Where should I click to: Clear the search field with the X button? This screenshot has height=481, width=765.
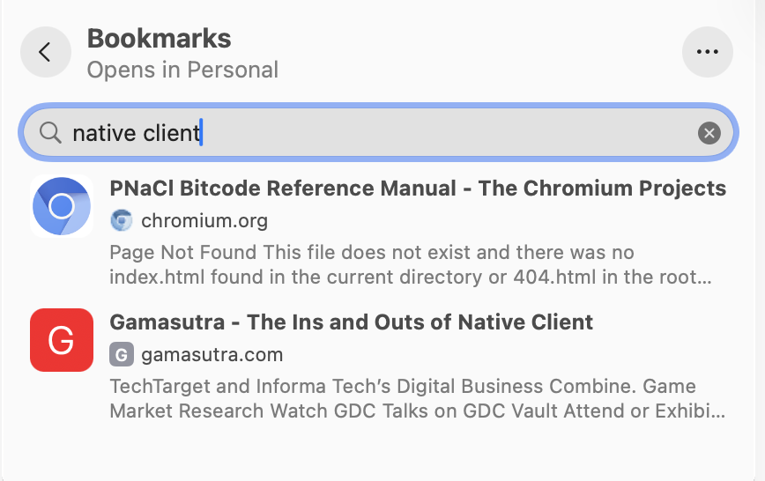point(709,133)
